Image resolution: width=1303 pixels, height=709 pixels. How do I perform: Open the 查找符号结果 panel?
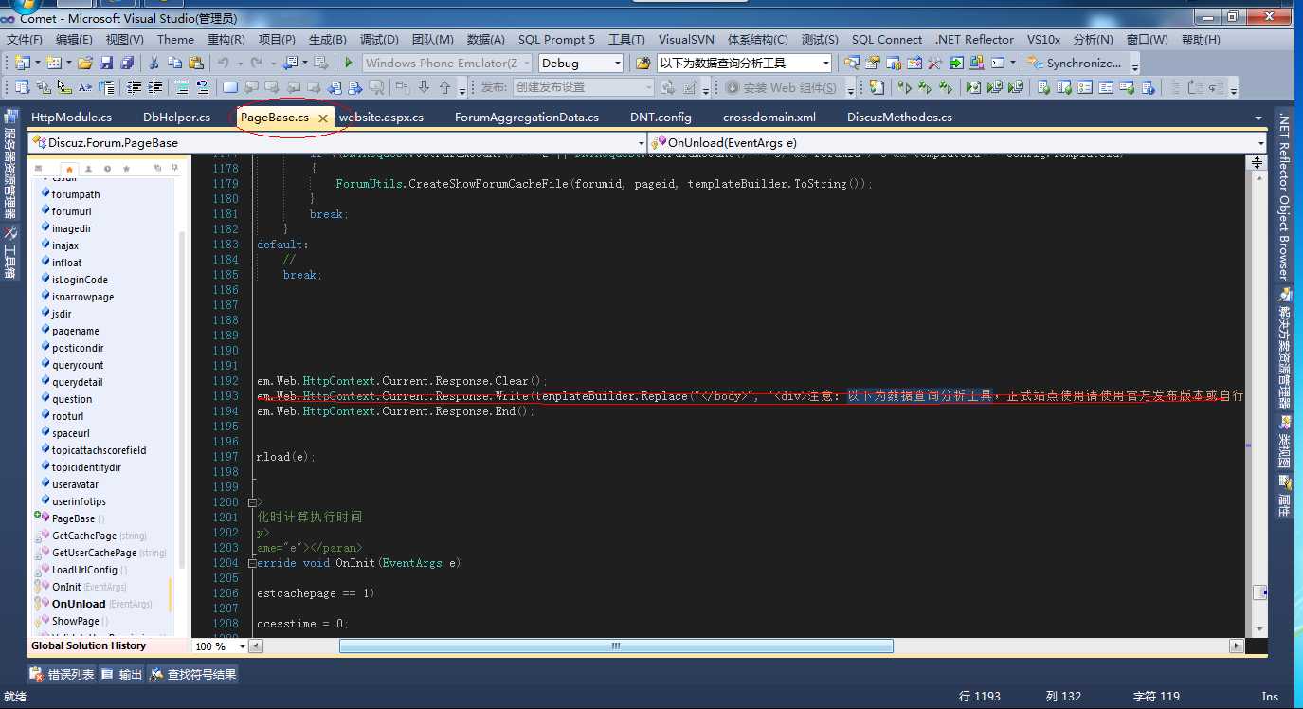click(193, 675)
